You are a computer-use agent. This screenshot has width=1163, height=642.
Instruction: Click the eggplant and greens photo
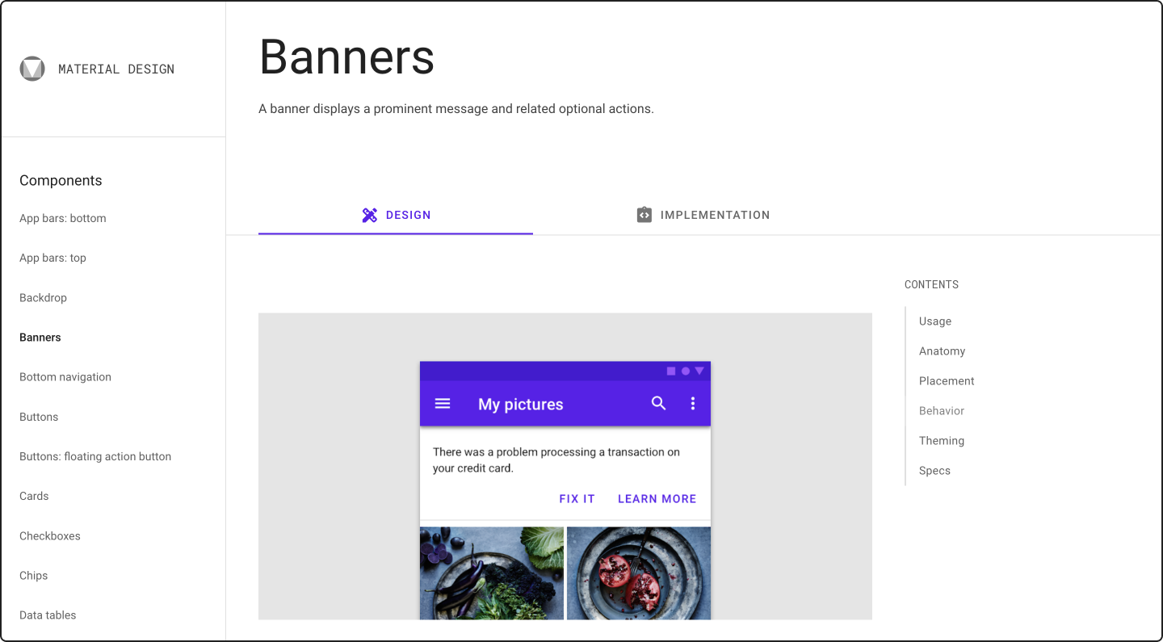(492, 573)
